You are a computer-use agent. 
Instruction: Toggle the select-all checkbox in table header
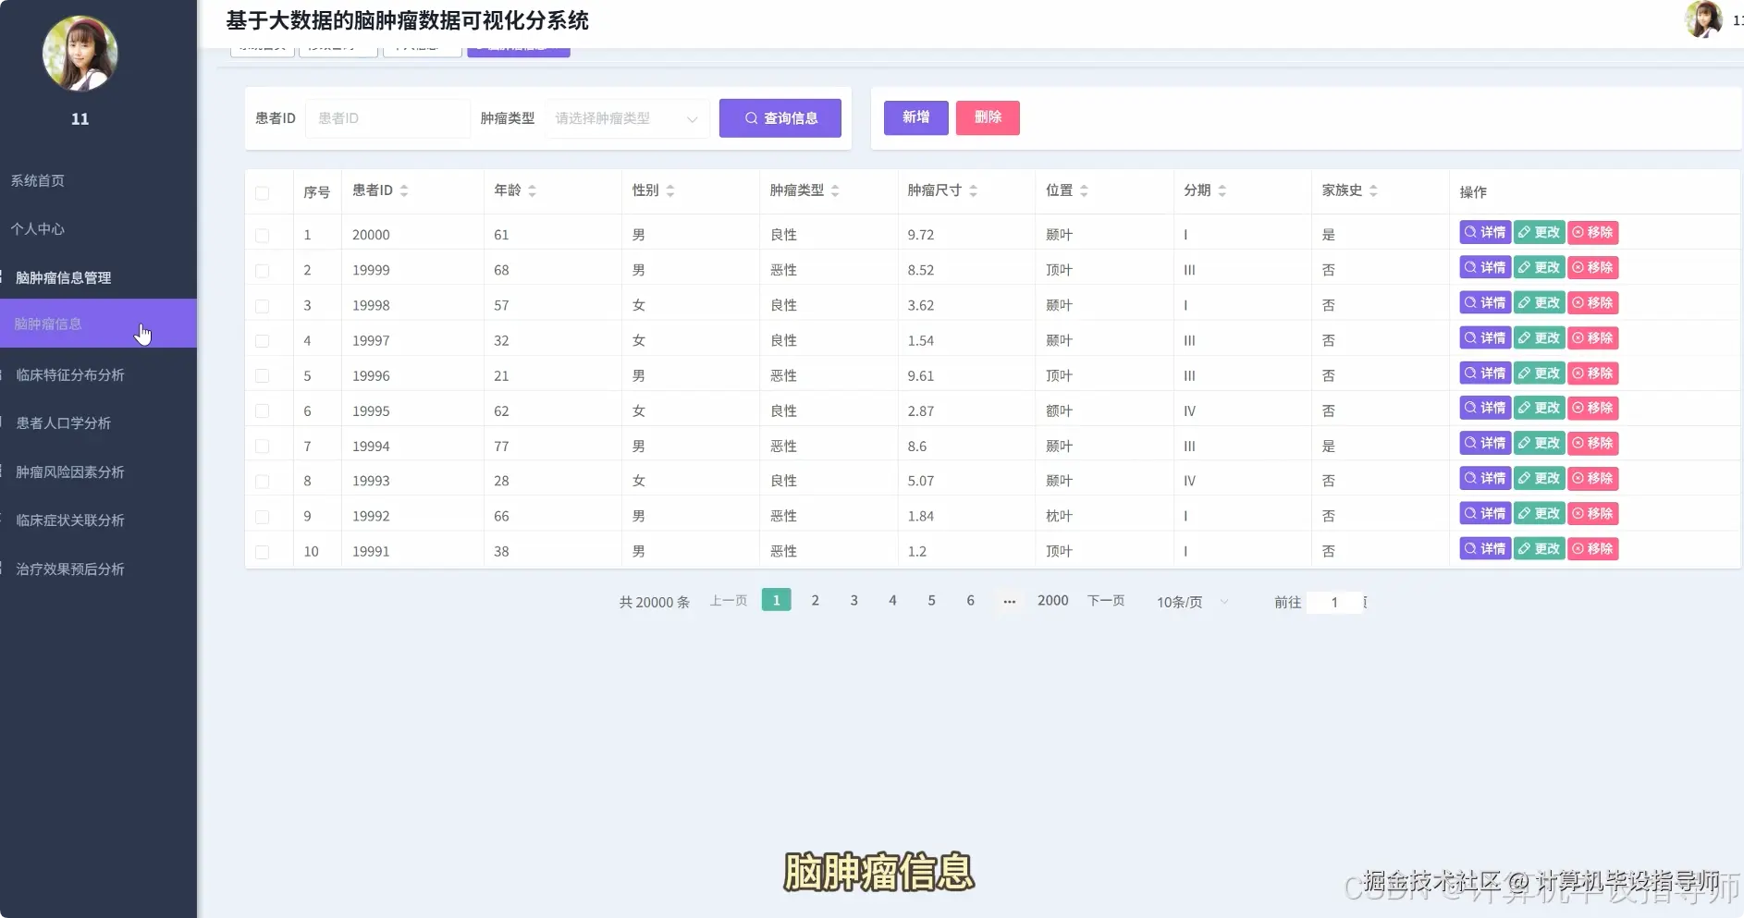tap(264, 192)
